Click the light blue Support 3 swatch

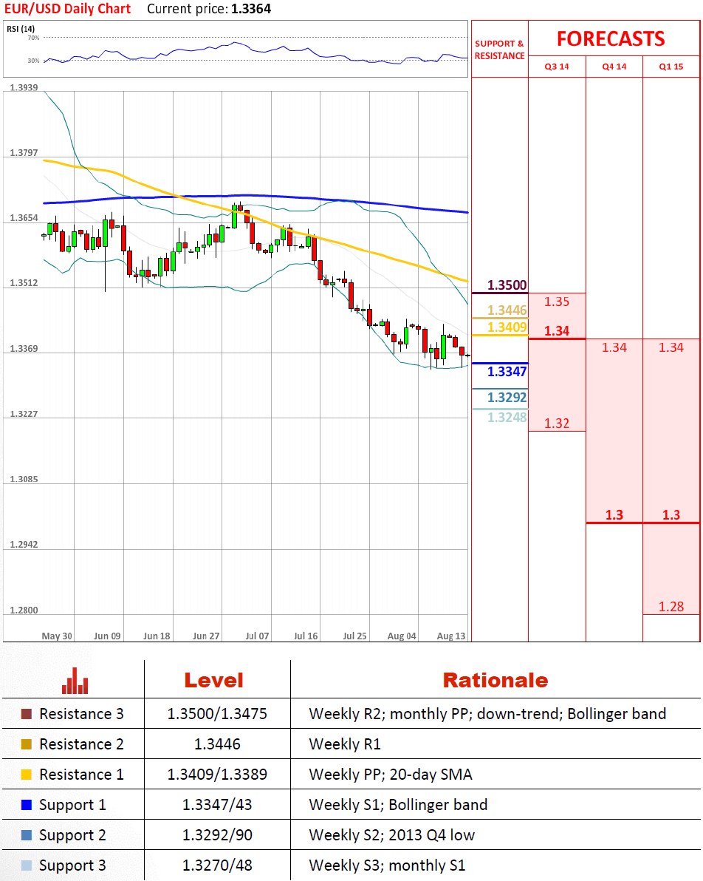point(27,865)
